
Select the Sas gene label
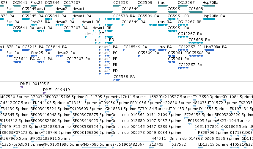[x=10, y=9]
